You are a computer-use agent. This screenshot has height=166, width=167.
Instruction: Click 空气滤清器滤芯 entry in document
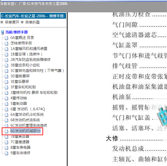point(135,35)
